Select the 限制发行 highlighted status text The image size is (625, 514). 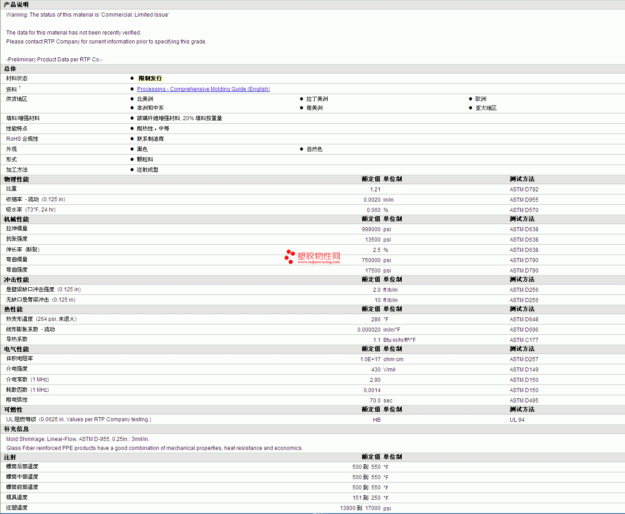point(150,78)
